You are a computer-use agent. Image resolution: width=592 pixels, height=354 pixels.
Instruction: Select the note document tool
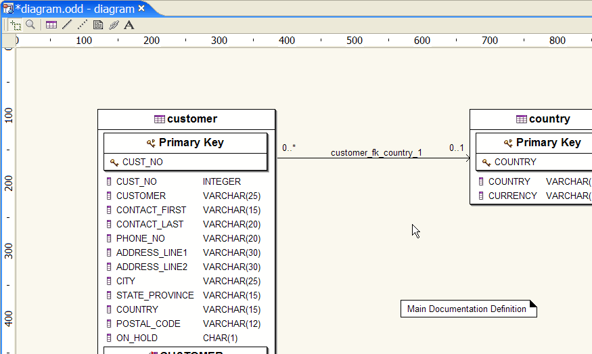click(x=98, y=25)
